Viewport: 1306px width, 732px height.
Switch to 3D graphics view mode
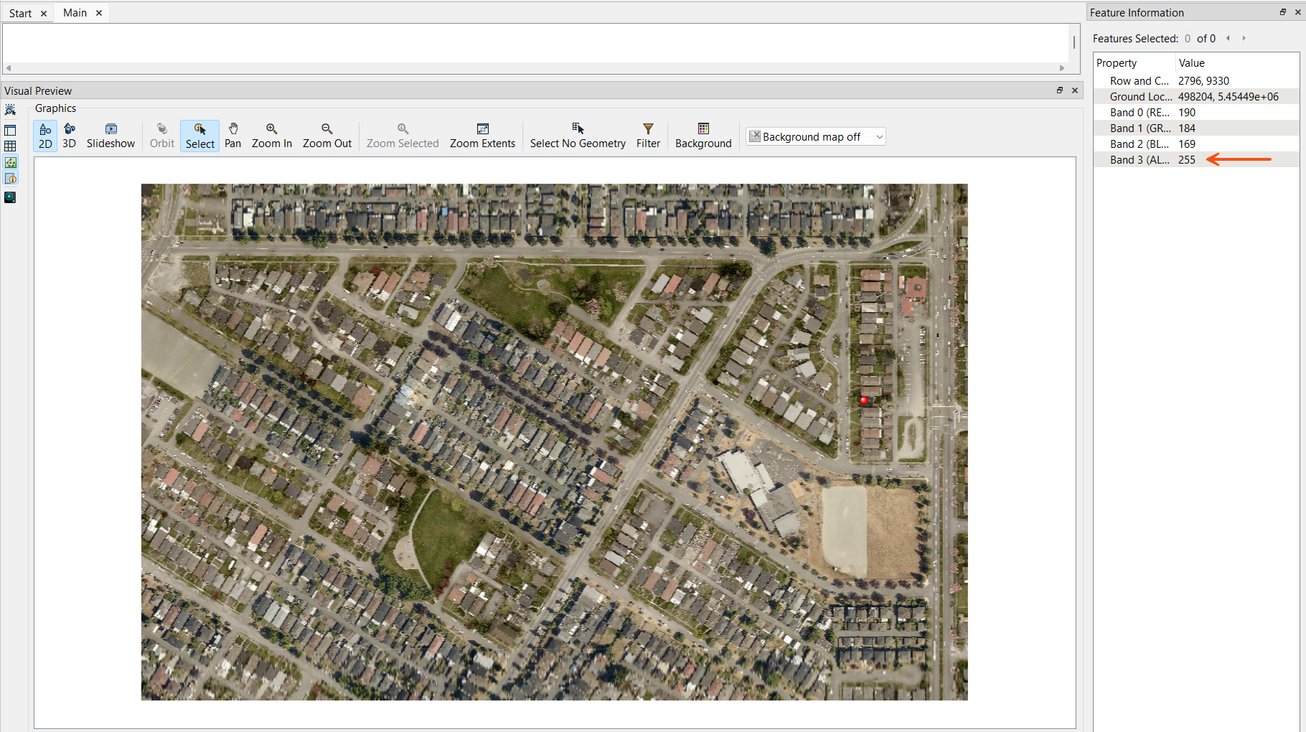(70, 136)
